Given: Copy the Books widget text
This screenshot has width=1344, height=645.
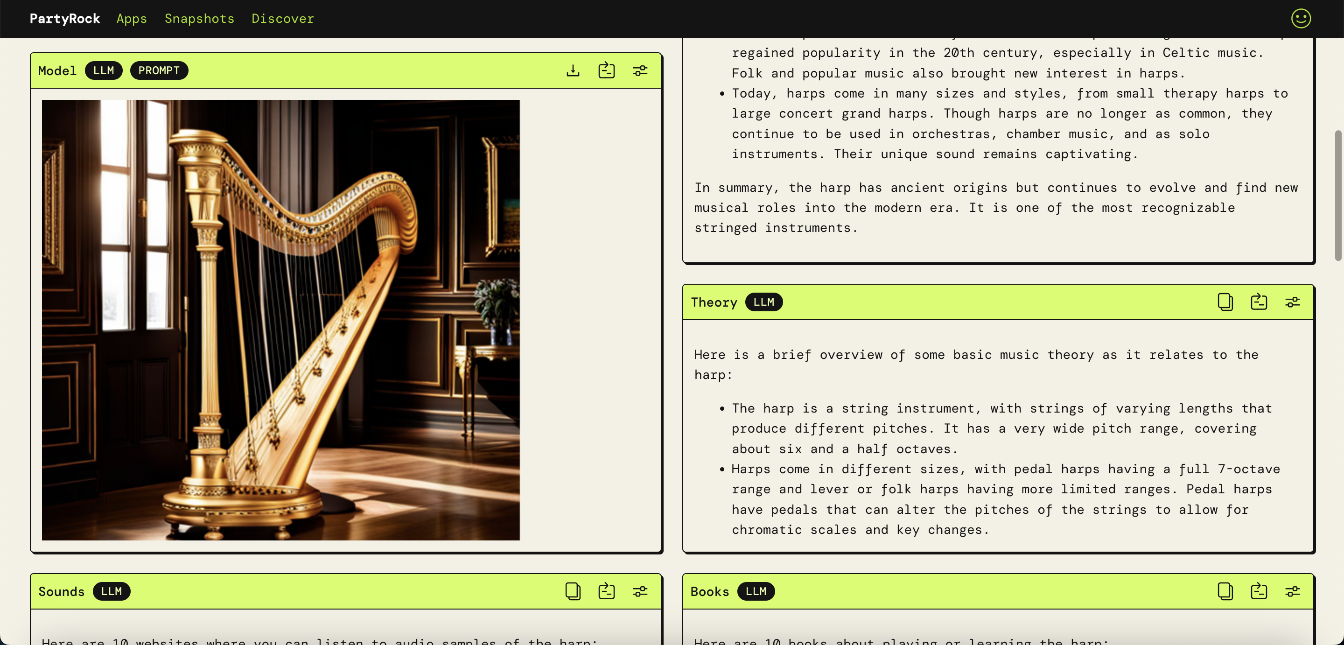Looking at the screenshot, I should coord(1225,591).
